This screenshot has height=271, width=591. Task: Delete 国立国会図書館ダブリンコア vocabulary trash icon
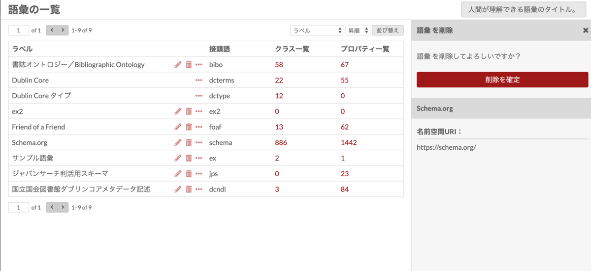point(189,189)
